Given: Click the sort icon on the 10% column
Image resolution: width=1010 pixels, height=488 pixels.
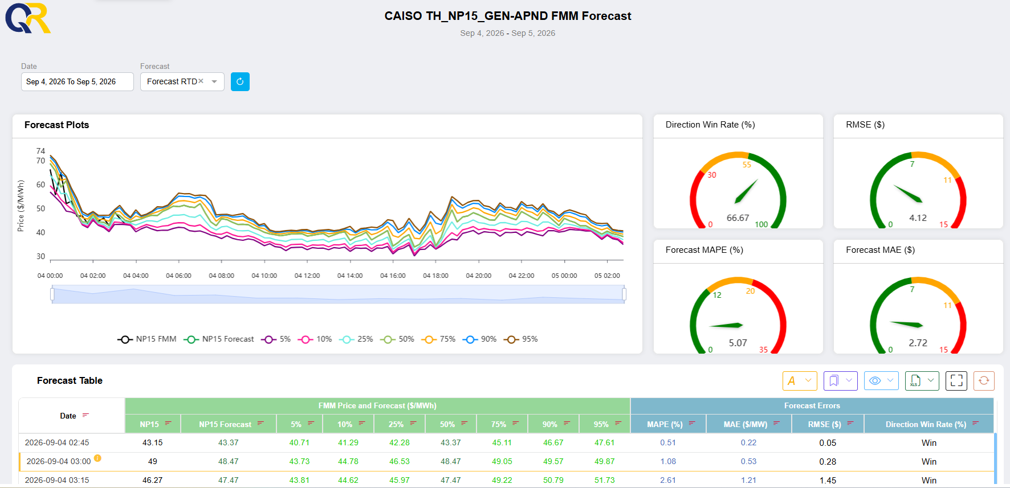Looking at the screenshot, I should [361, 424].
